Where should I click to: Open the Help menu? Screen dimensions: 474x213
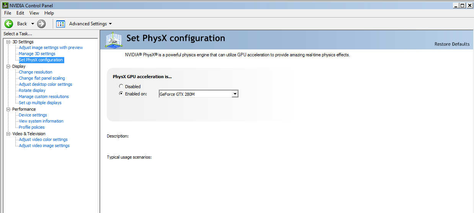49,13
